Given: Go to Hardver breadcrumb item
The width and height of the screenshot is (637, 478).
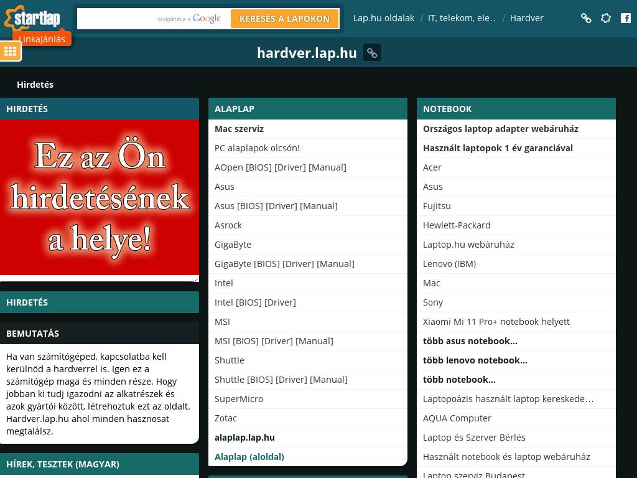Looking at the screenshot, I should [526, 18].
